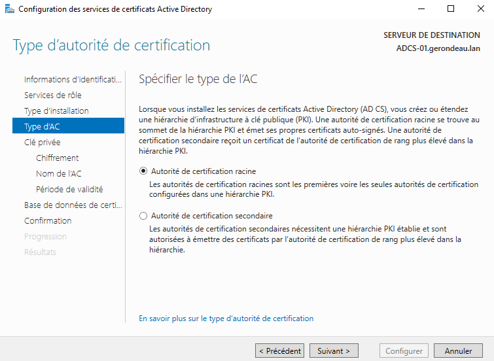Open the Services de rôle step

[53, 95]
